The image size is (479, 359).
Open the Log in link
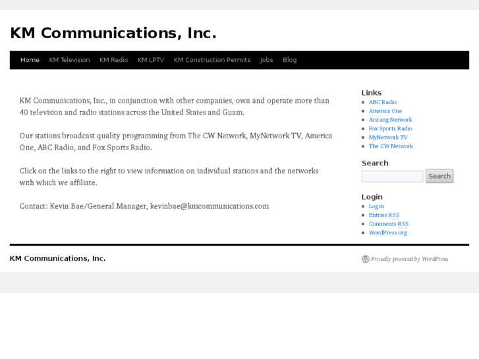click(x=376, y=206)
